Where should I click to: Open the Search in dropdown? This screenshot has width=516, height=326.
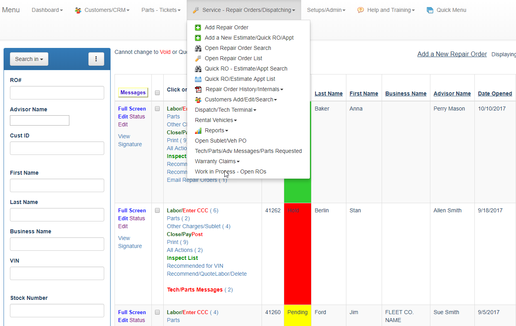point(29,59)
